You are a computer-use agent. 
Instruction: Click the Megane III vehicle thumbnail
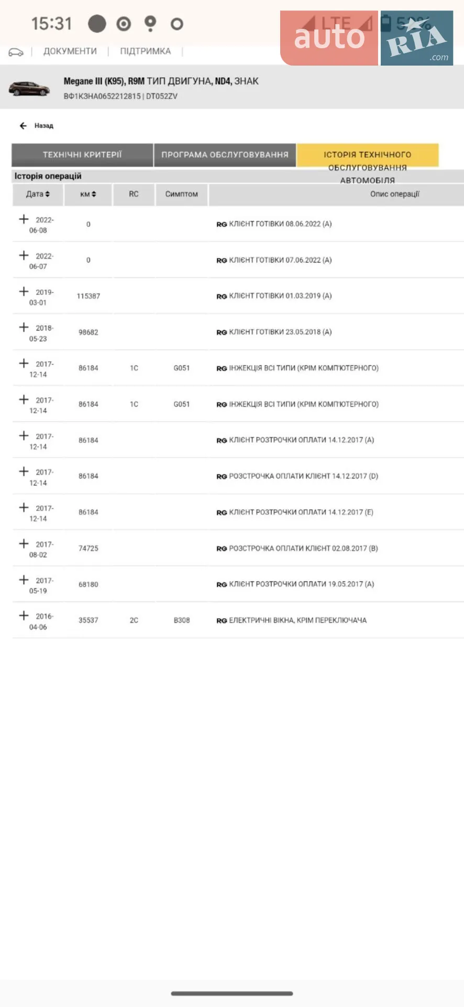tap(29, 88)
